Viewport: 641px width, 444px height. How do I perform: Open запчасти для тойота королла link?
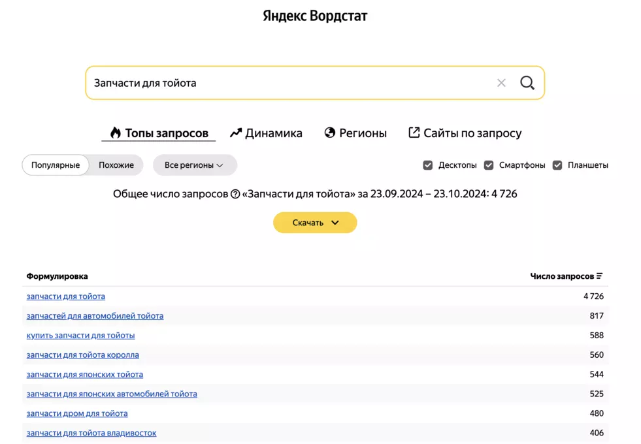pyautogui.click(x=82, y=355)
